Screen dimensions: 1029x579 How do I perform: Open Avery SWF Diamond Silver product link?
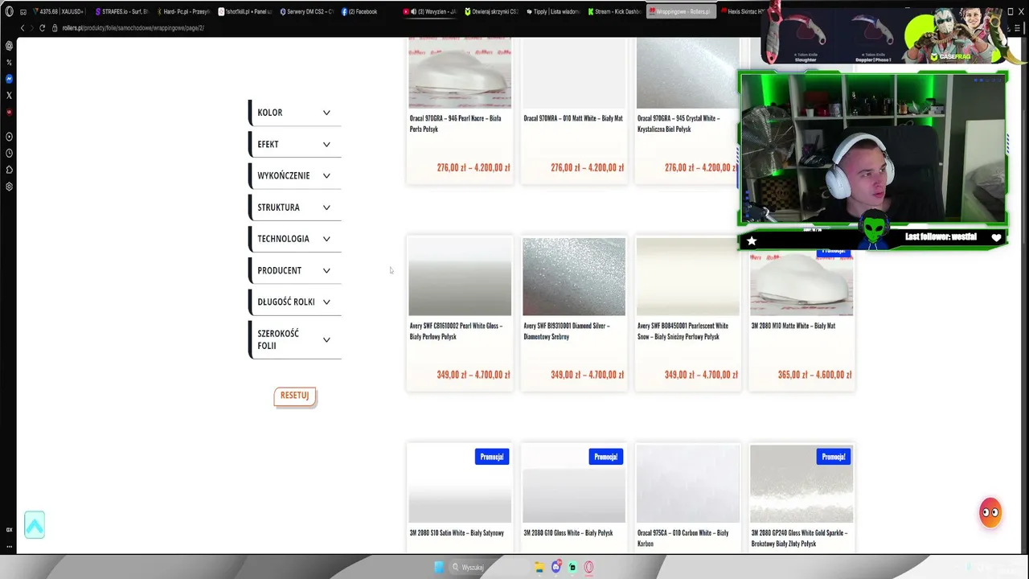click(x=567, y=331)
